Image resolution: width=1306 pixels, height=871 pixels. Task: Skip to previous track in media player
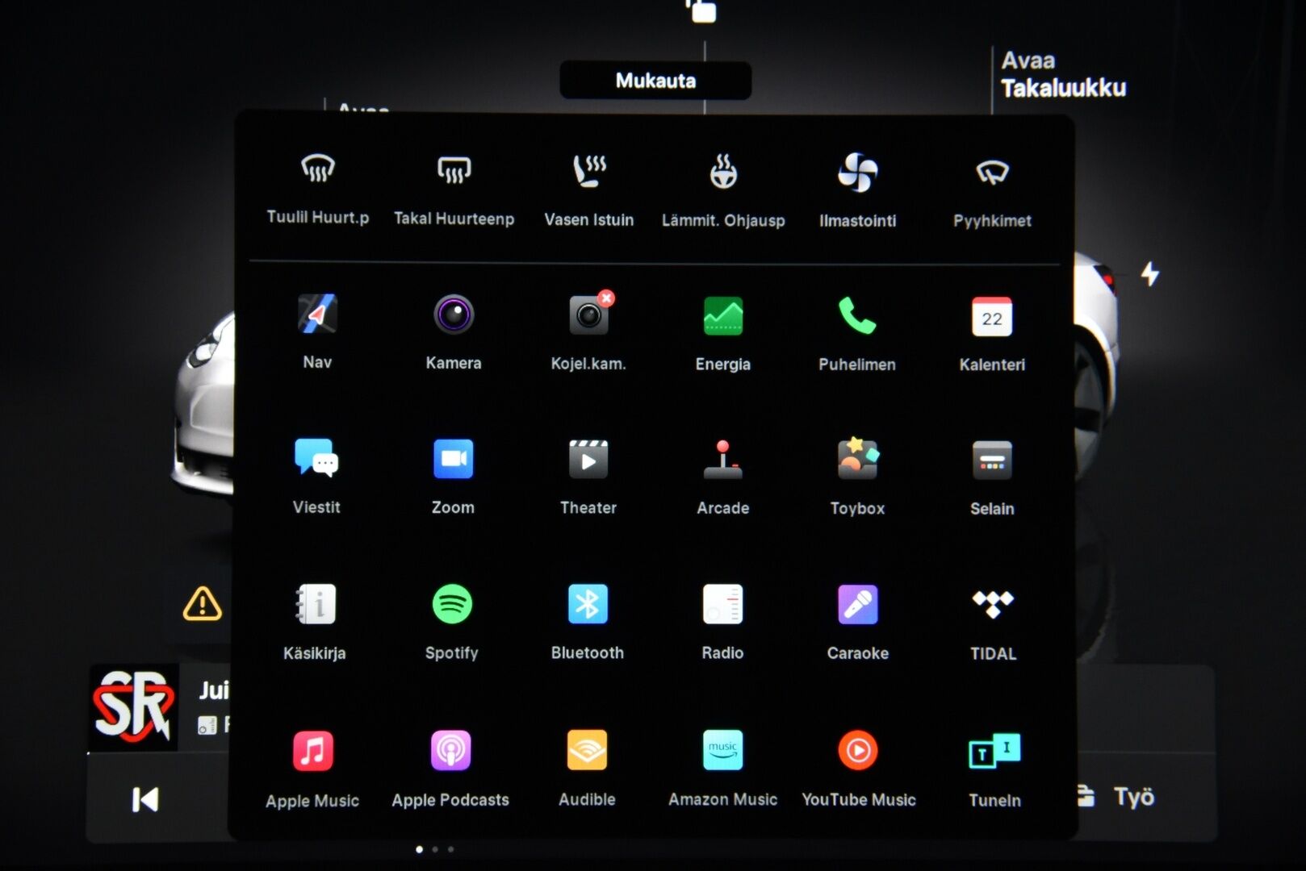click(x=145, y=799)
